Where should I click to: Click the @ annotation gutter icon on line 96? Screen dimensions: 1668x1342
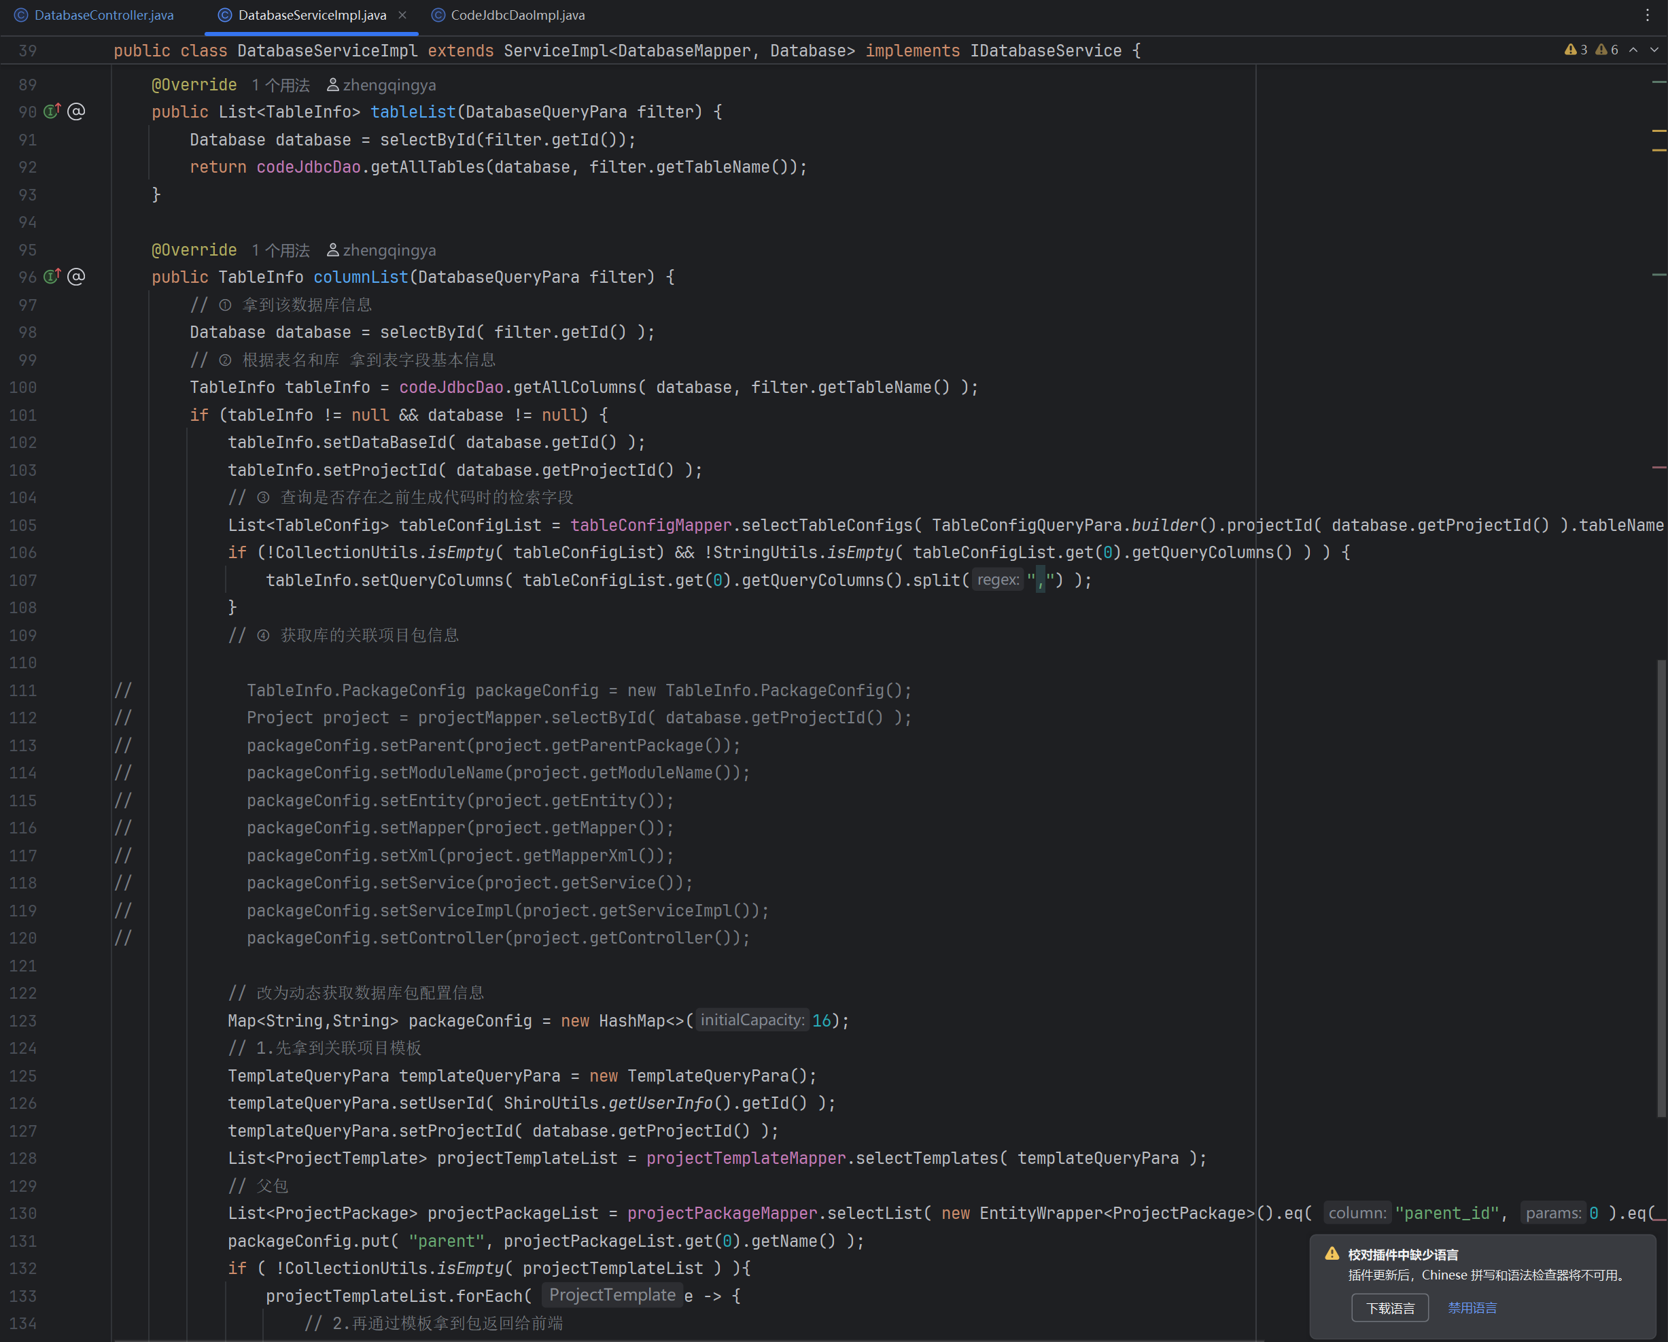coord(76,277)
